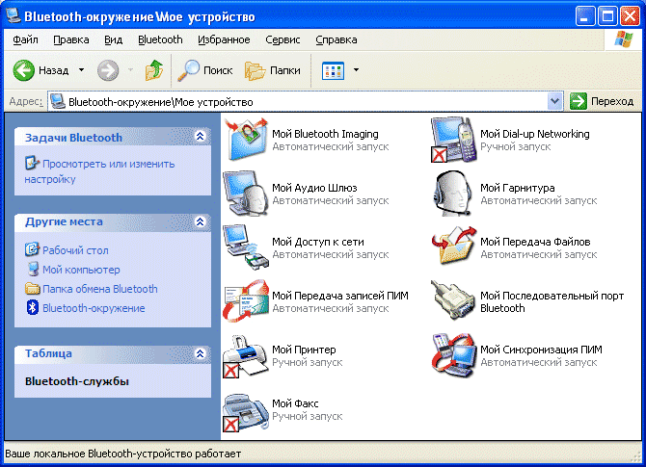This screenshot has width=646, height=467.
Task: Click the greyed Forward arrow button
Action: pos(108,70)
